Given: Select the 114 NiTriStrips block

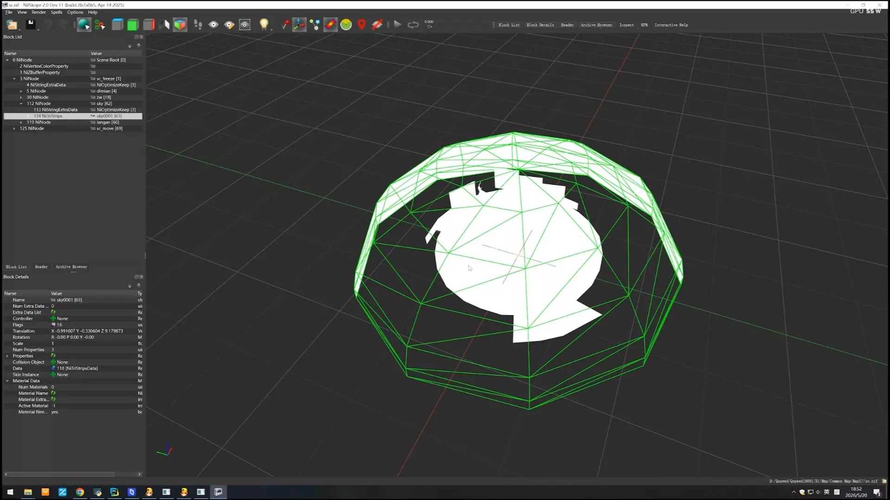Looking at the screenshot, I should pos(48,116).
